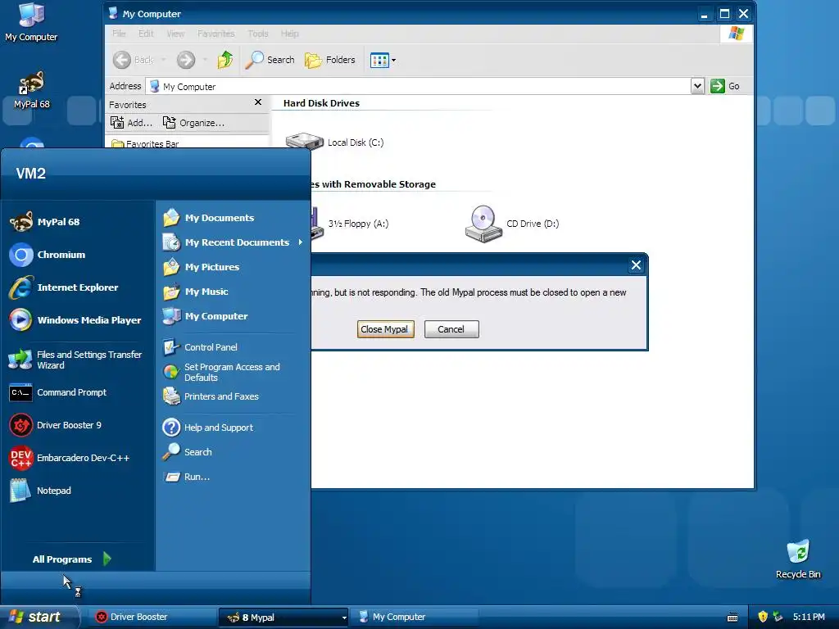Close the Favorites side panel
The width and height of the screenshot is (839, 629).
[258, 102]
